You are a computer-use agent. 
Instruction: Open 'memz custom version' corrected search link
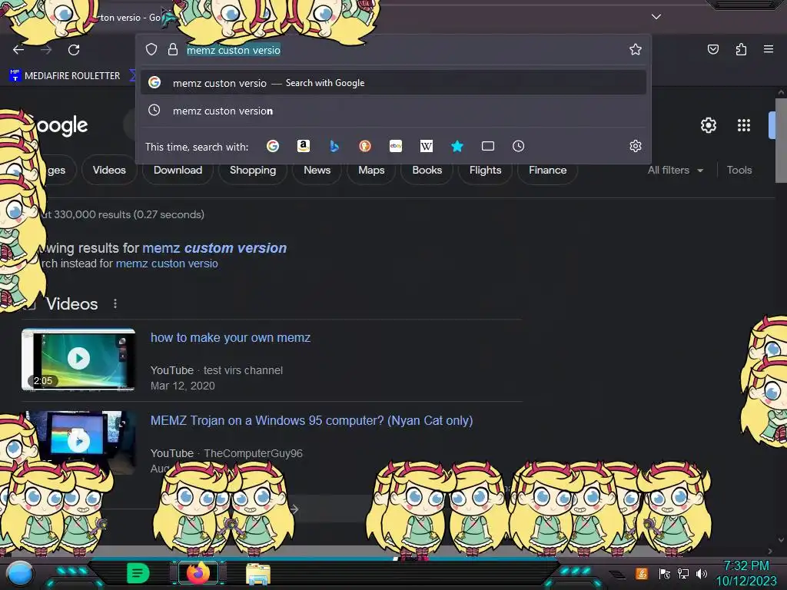pos(214,248)
